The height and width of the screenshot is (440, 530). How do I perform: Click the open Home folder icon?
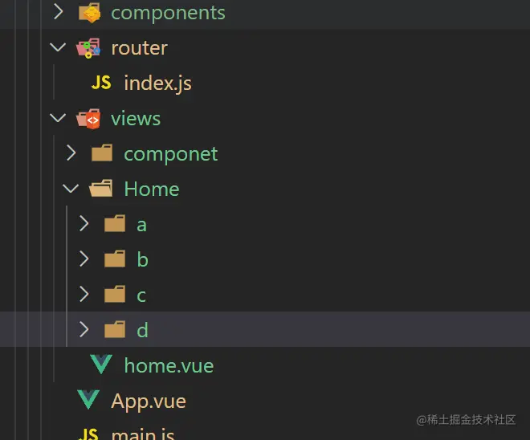point(101,189)
